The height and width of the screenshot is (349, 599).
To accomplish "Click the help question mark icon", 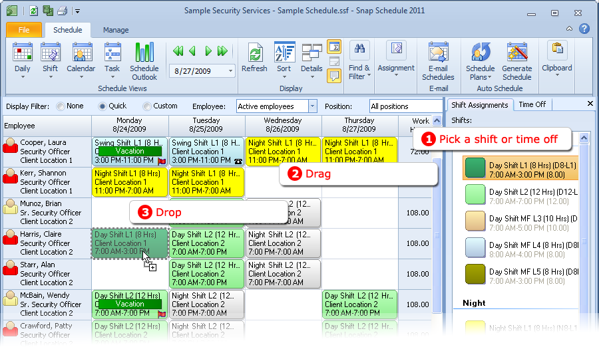I will coord(584,29).
